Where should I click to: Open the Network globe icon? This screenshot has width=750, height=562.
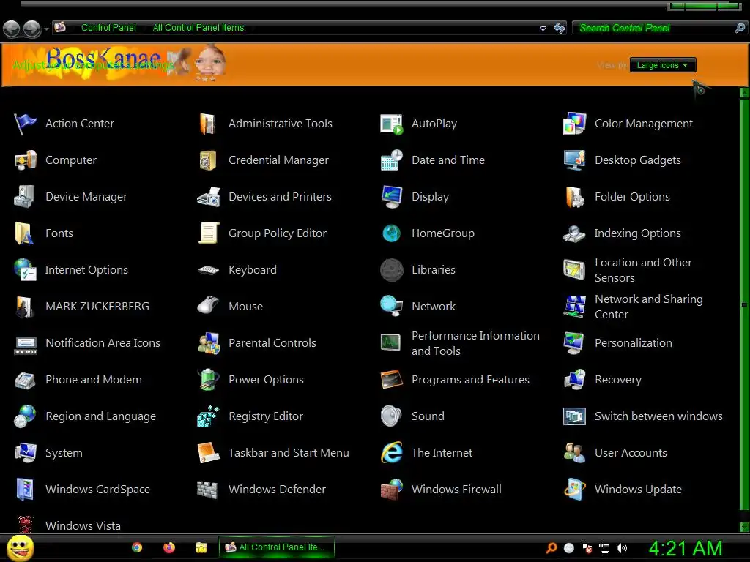click(391, 307)
